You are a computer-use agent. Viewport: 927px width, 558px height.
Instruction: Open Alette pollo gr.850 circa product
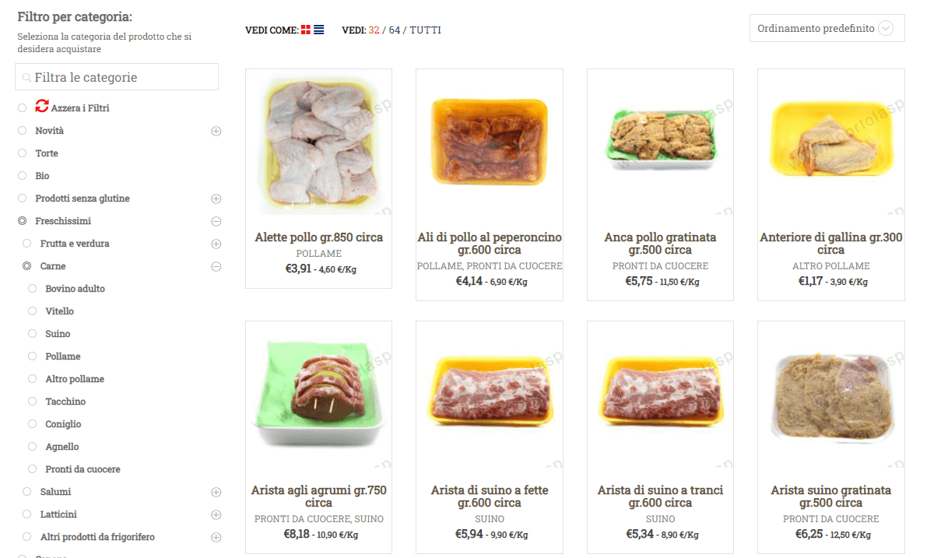point(318,237)
